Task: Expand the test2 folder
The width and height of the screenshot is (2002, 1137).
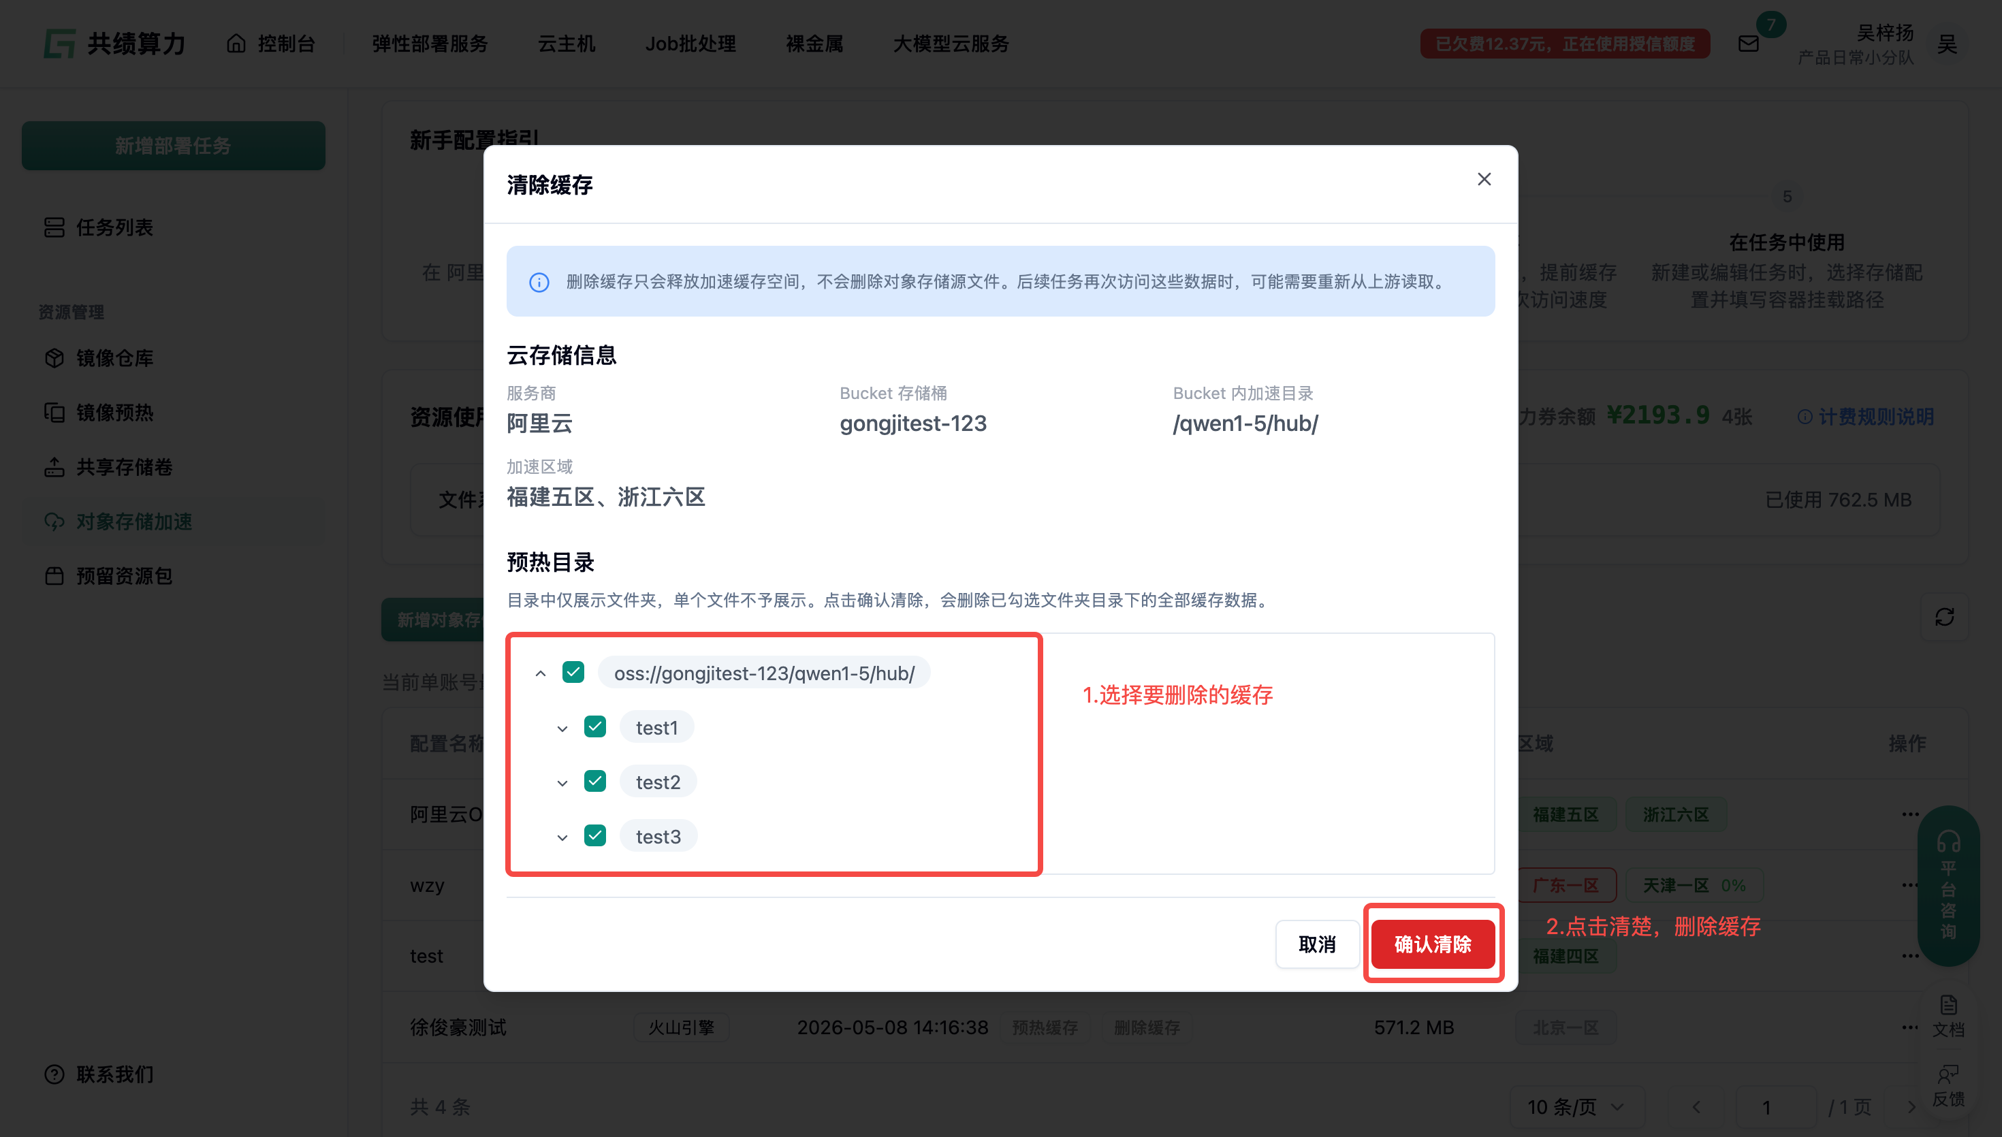Action: coord(562,783)
